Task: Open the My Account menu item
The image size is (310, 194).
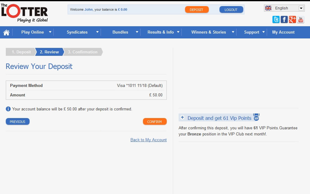Action: click(x=283, y=32)
